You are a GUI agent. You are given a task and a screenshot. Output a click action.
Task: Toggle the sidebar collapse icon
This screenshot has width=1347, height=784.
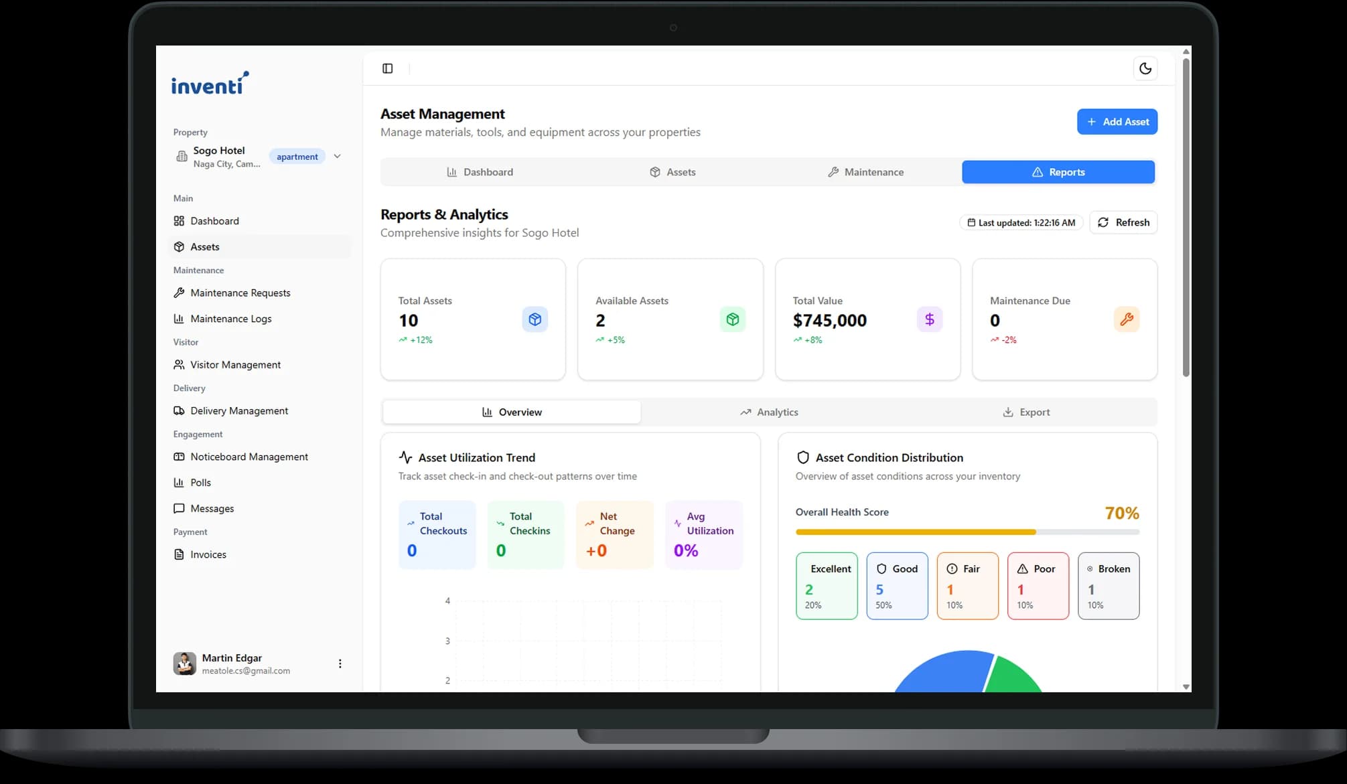387,68
